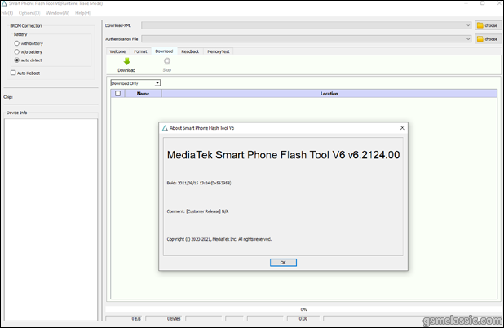Click app logo in About dialog title
This screenshot has width=504, height=328.
coord(165,128)
